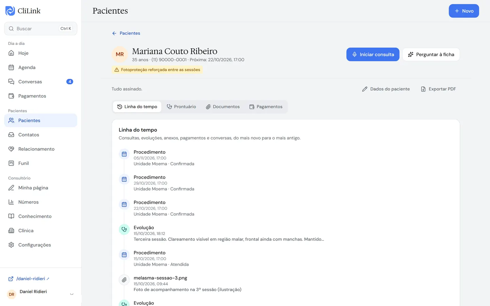Click calendar icon of 29/10/2026 Procedimento
490x306 pixels.
coord(124,179)
